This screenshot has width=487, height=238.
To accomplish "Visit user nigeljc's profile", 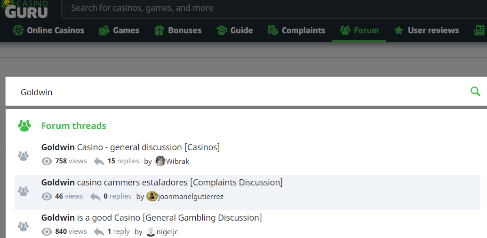I will tap(167, 231).
